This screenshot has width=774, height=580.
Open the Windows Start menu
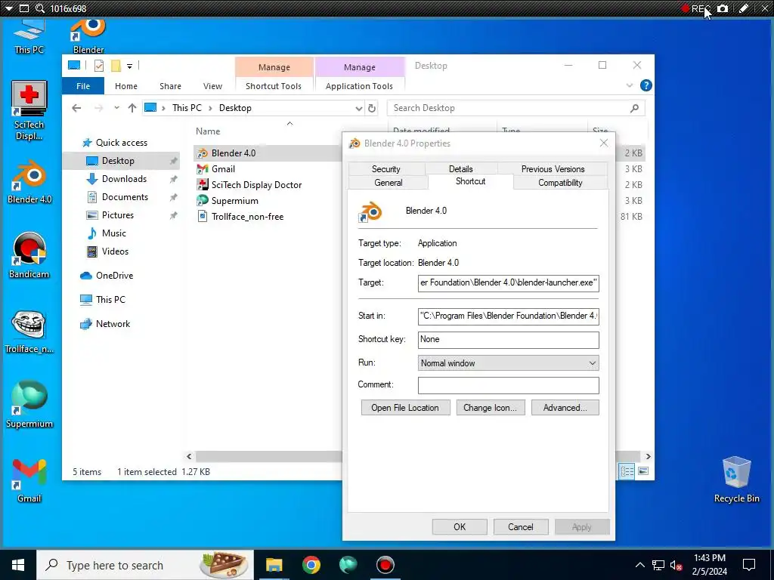pos(18,565)
